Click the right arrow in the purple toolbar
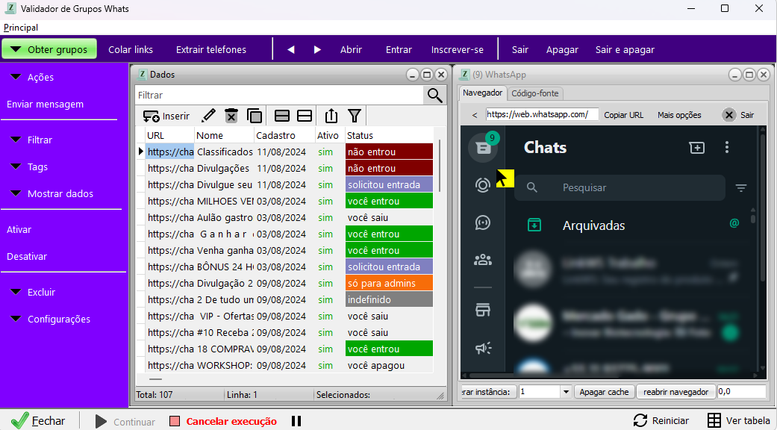The width and height of the screenshot is (777, 430). pyautogui.click(x=317, y=49)
